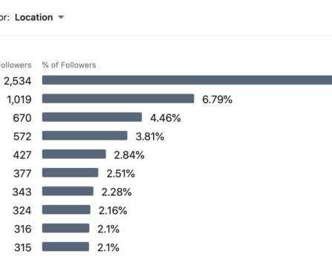
Task: Click the bar next to 315 followers
Action: coord(65,247)
